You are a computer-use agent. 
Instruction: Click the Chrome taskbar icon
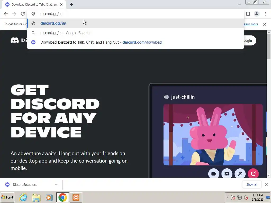[x=62, y=197]
